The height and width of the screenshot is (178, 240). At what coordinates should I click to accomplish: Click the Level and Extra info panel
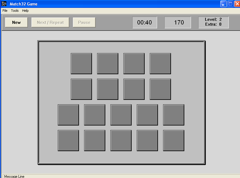213,22
